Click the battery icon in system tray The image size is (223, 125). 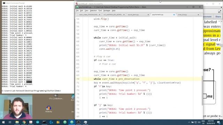[x=192, y=122]
